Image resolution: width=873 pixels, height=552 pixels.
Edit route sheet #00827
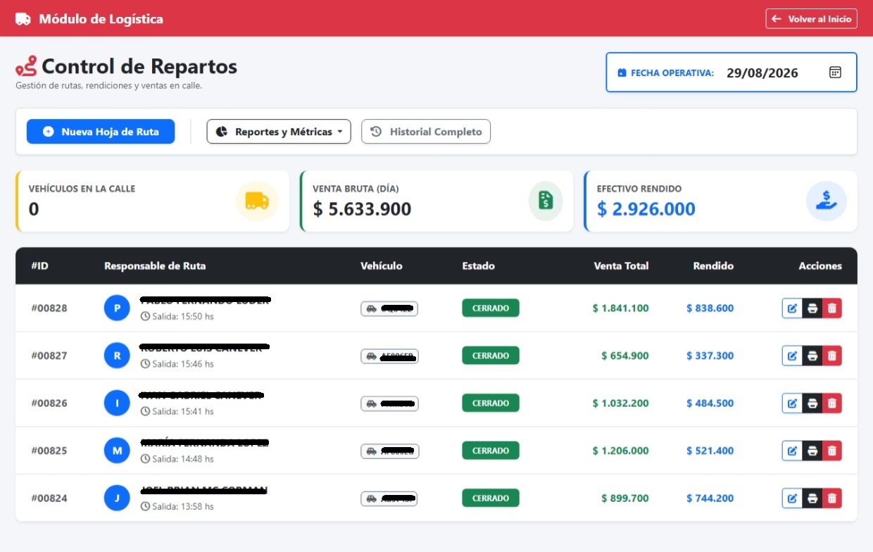(792, 356)
